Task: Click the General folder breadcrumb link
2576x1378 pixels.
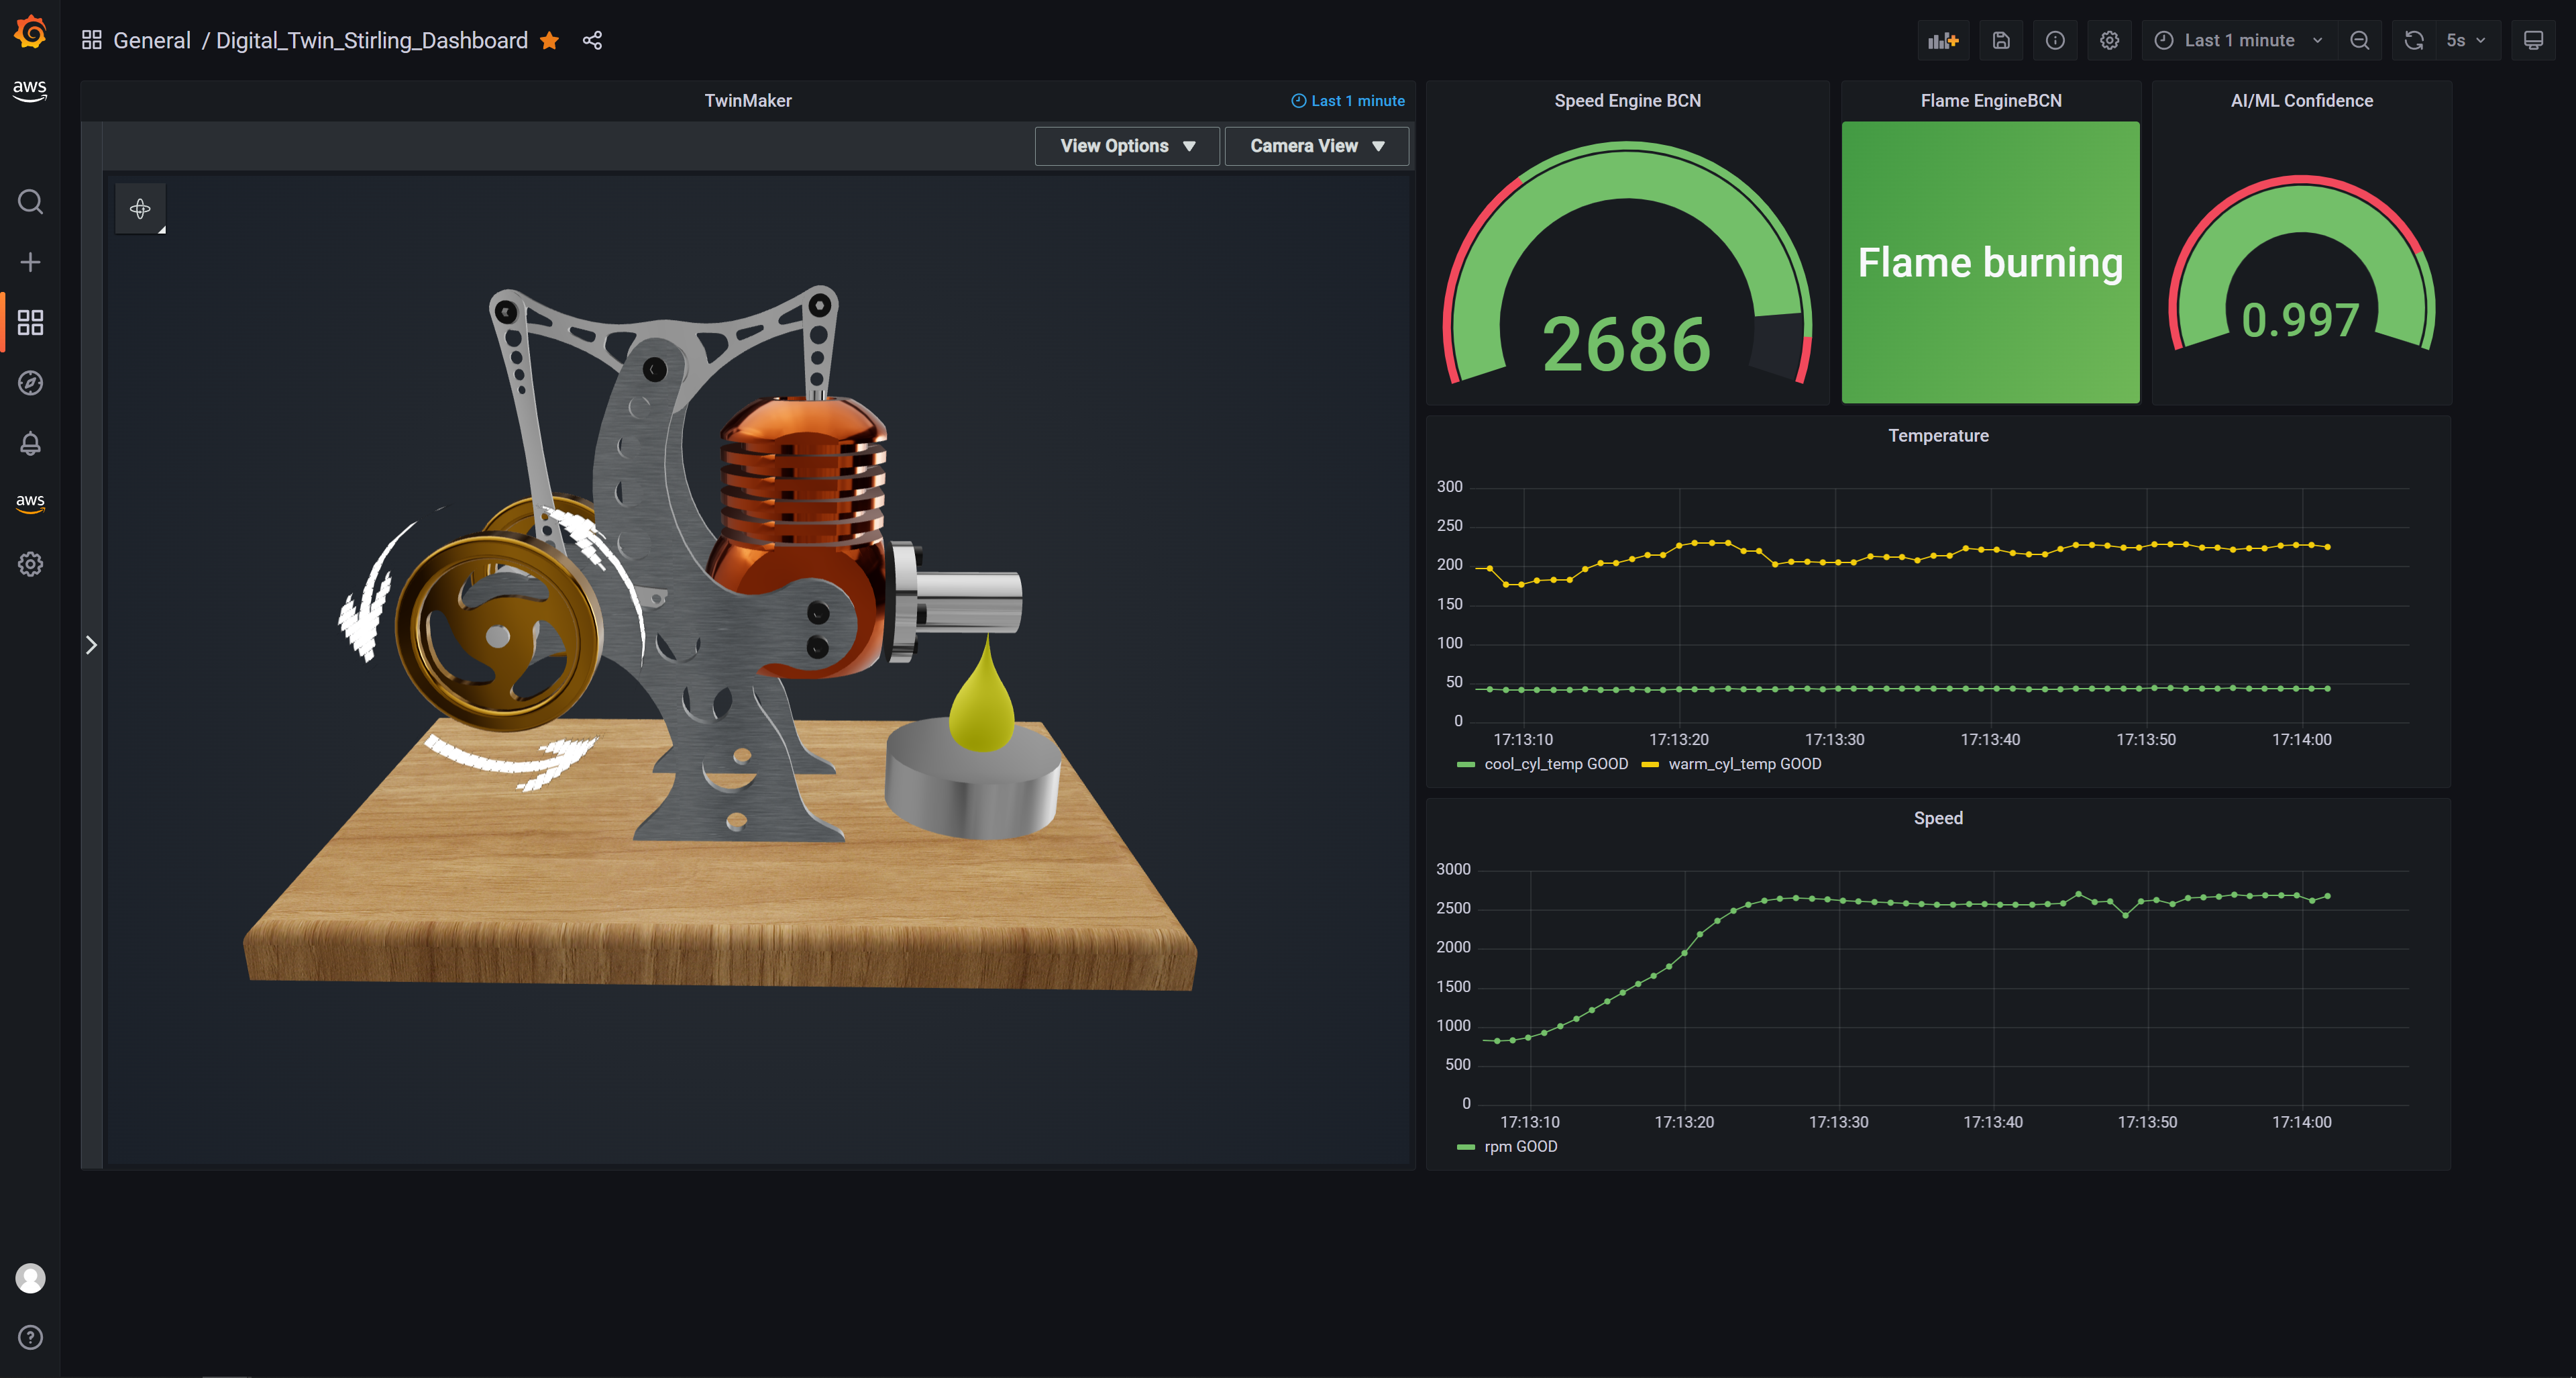Action: (x=151, y=40)
